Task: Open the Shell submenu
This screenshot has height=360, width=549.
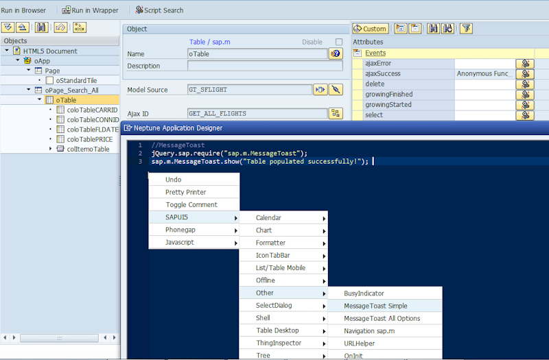Action: (283, 318)
